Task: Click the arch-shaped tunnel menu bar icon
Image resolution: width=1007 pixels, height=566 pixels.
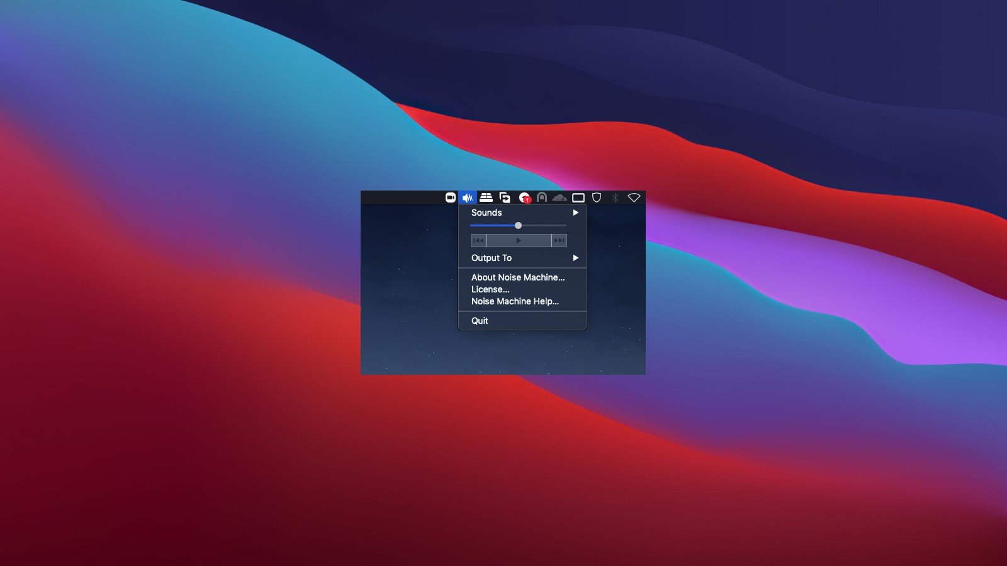Action: tap(541, 197)
